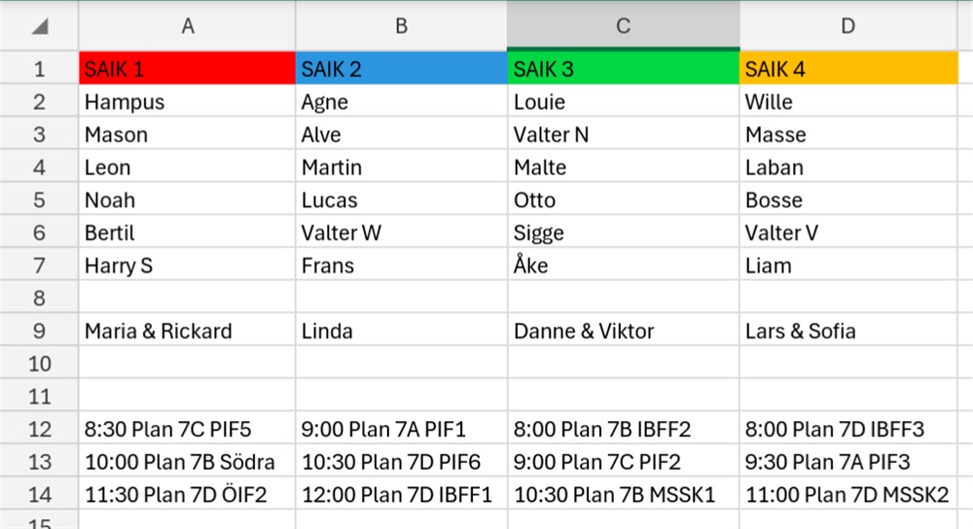
Task: Select column D header
Action: click(848, 26)
